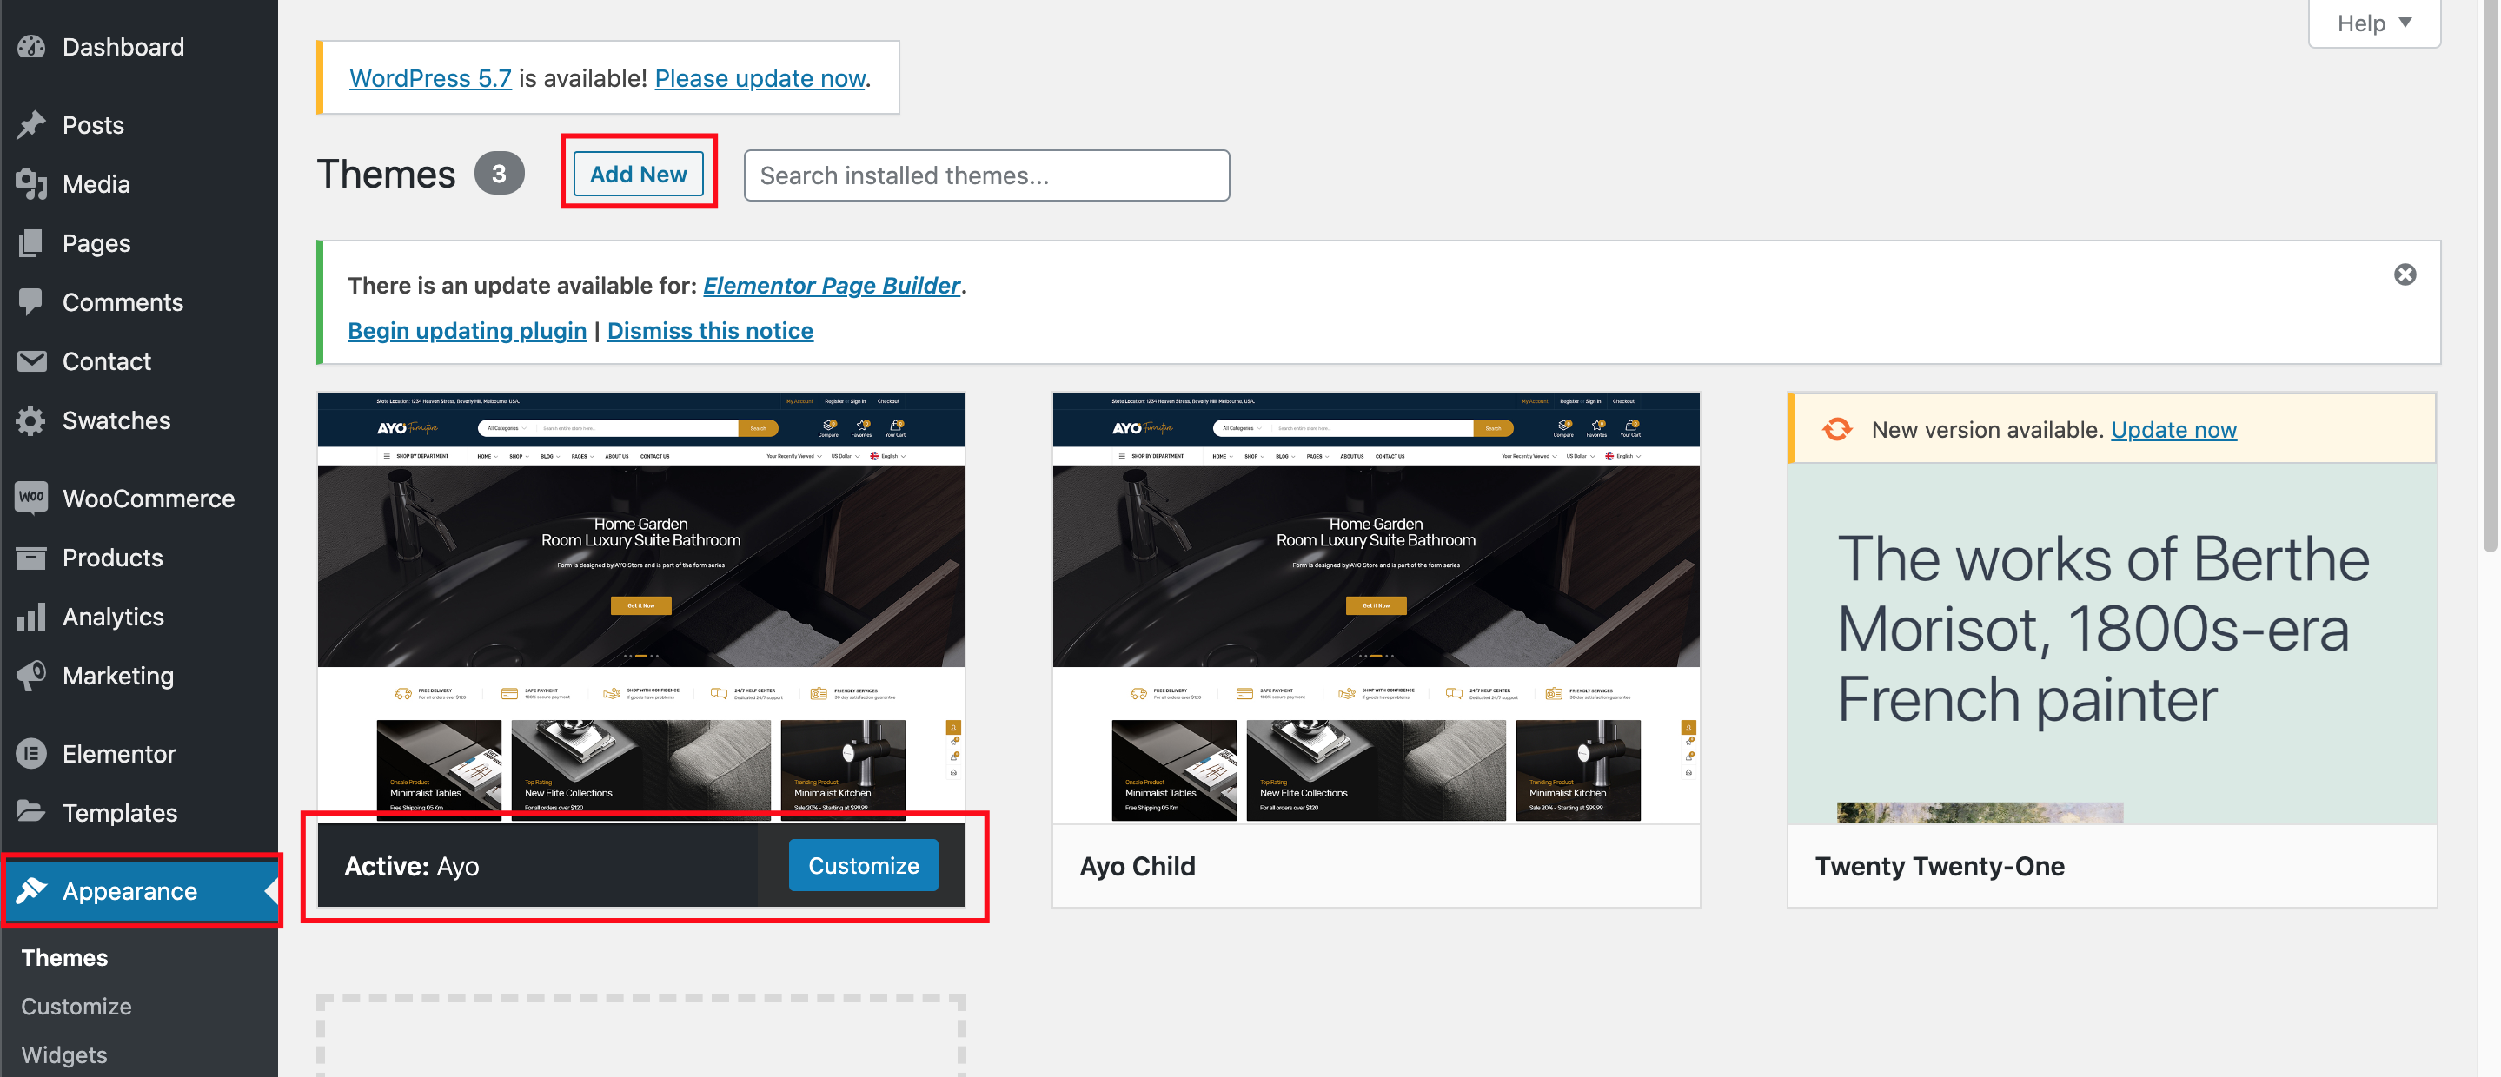The height and width of the screenshot is (1077, 2501).
Task: Click the Add New theme button
Action: click(638, 174)
